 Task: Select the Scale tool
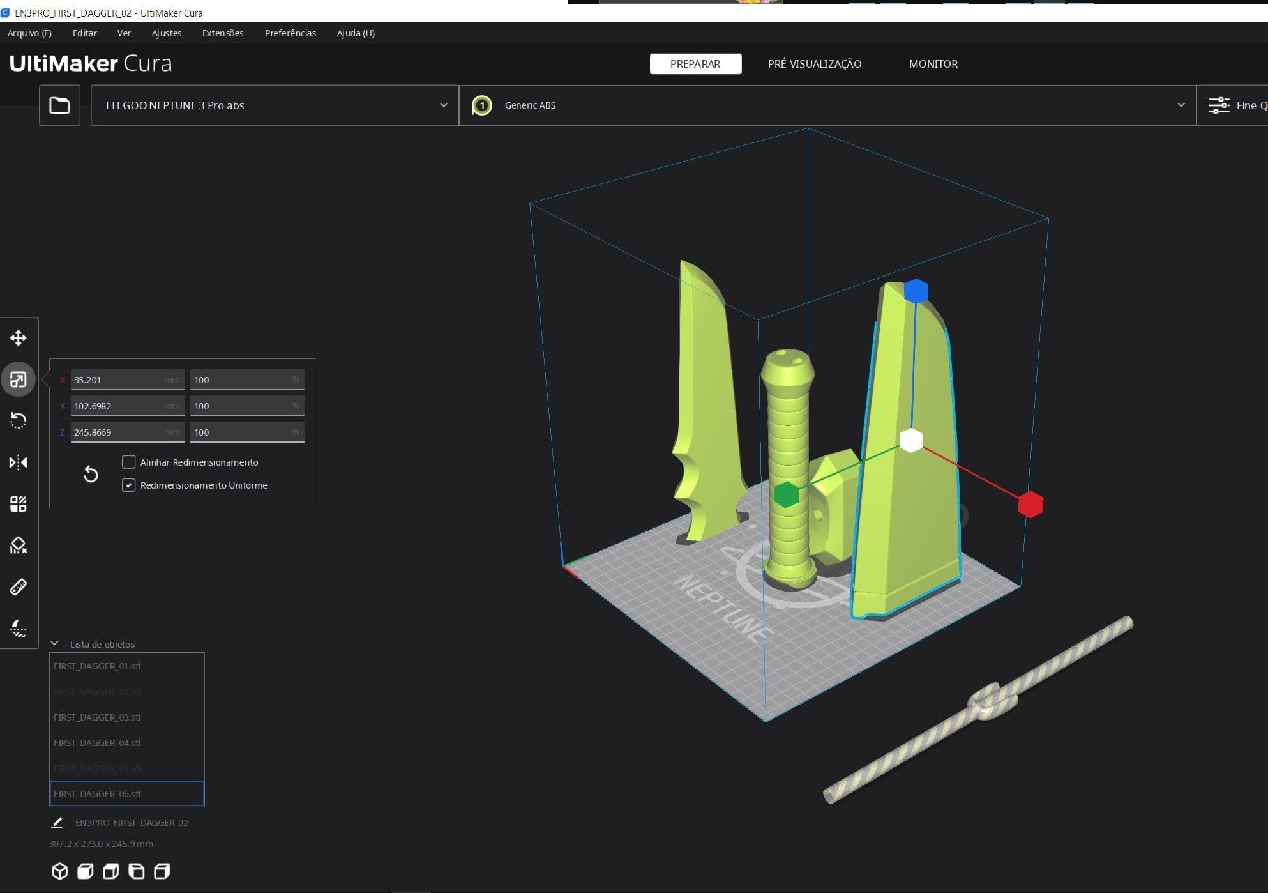coord(19,379)
